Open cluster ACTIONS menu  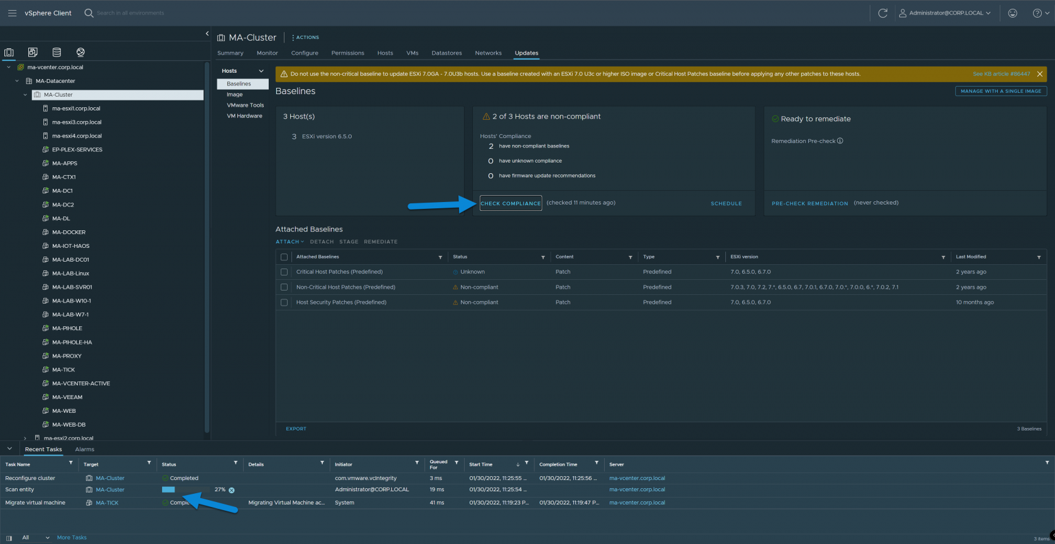306,38
